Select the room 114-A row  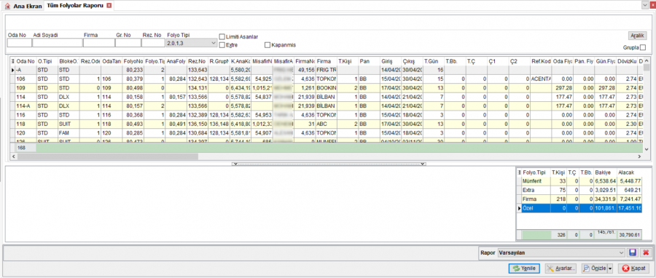coord(327,106)
